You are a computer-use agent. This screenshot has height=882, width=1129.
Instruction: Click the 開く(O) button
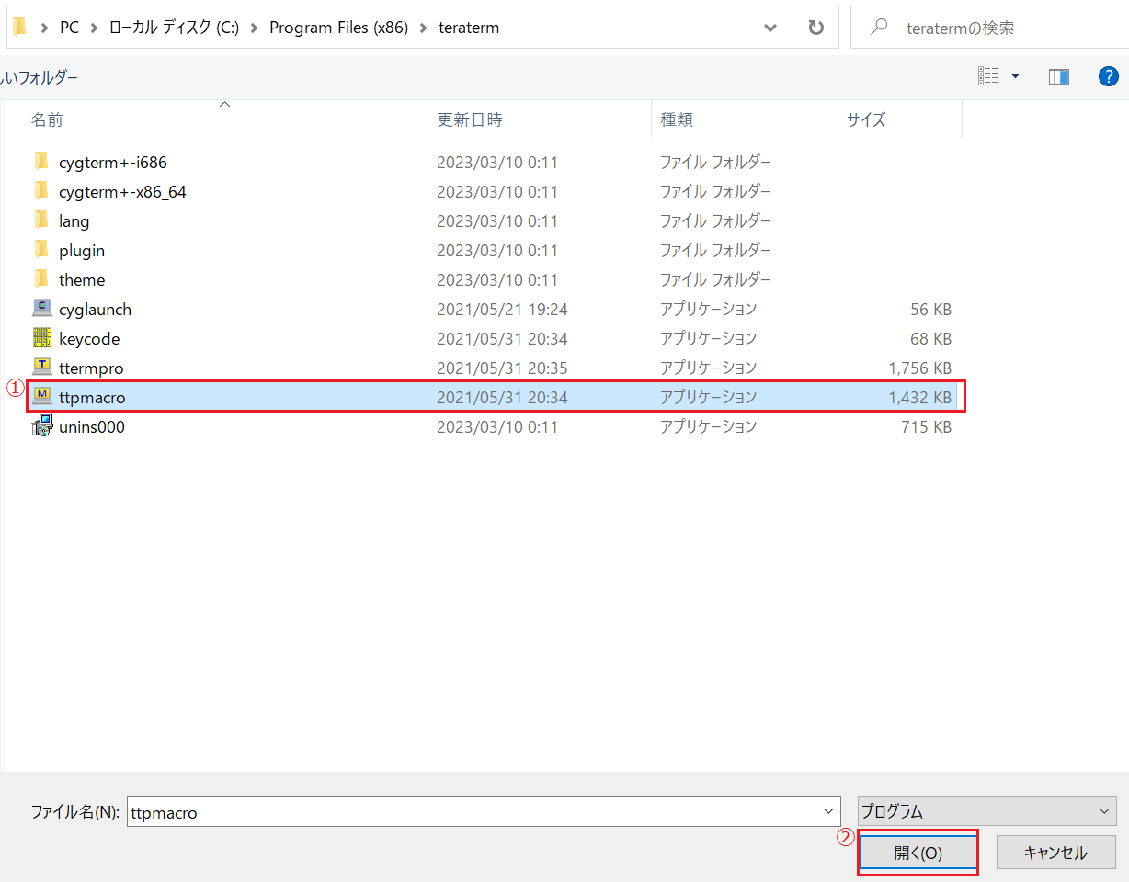pyautogui.click(x=918, y=853)
